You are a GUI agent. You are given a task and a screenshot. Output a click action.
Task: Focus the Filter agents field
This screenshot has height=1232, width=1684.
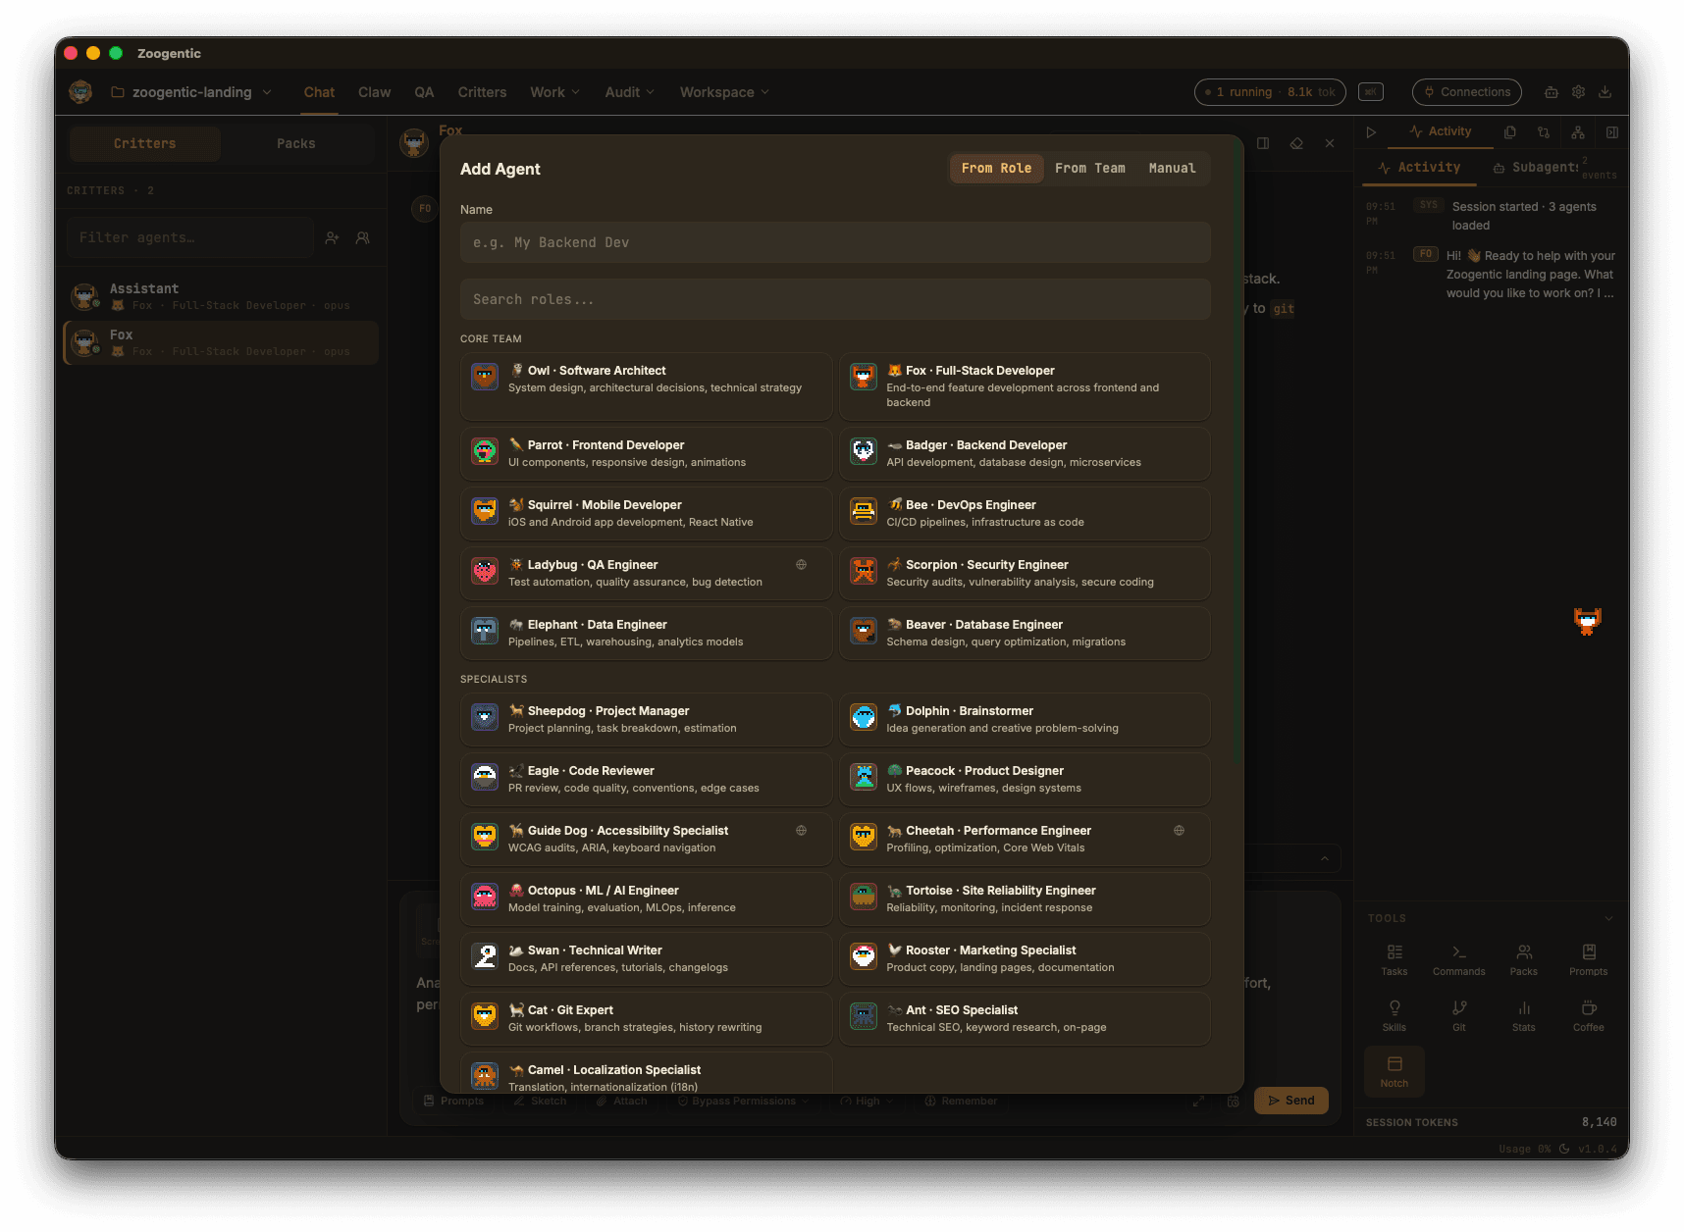click(190, 237)
